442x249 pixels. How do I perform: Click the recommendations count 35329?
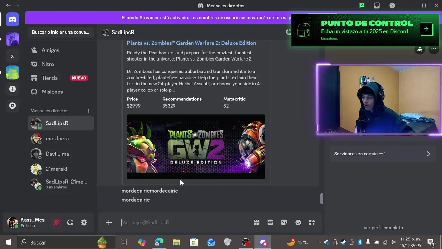tap(169, 106)
